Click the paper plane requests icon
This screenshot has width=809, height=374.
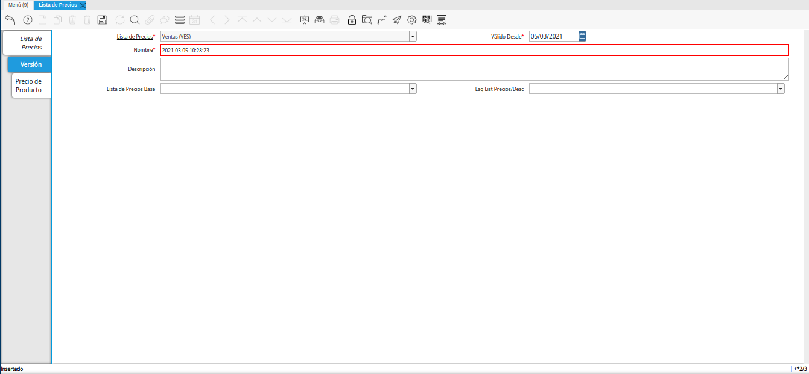[x=396, y=20]
